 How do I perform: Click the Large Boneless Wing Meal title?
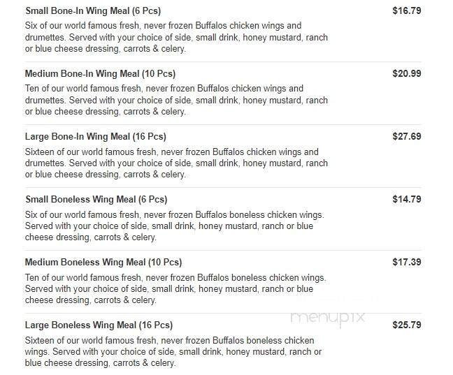tap(98, 325)
